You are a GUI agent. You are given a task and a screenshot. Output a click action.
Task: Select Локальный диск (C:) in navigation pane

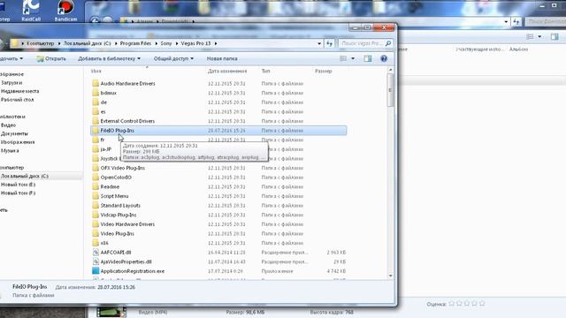(x=24, y=176)
